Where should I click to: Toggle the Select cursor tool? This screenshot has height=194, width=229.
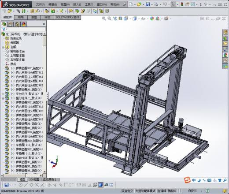(x=174, y=4)
